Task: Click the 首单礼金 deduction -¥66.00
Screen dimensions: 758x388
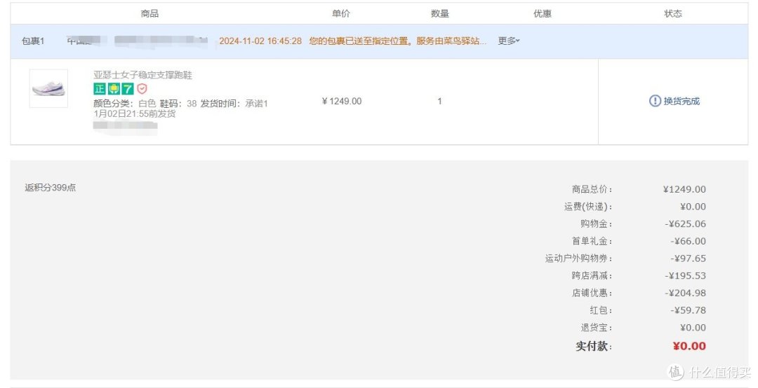Action: point(689,242)
